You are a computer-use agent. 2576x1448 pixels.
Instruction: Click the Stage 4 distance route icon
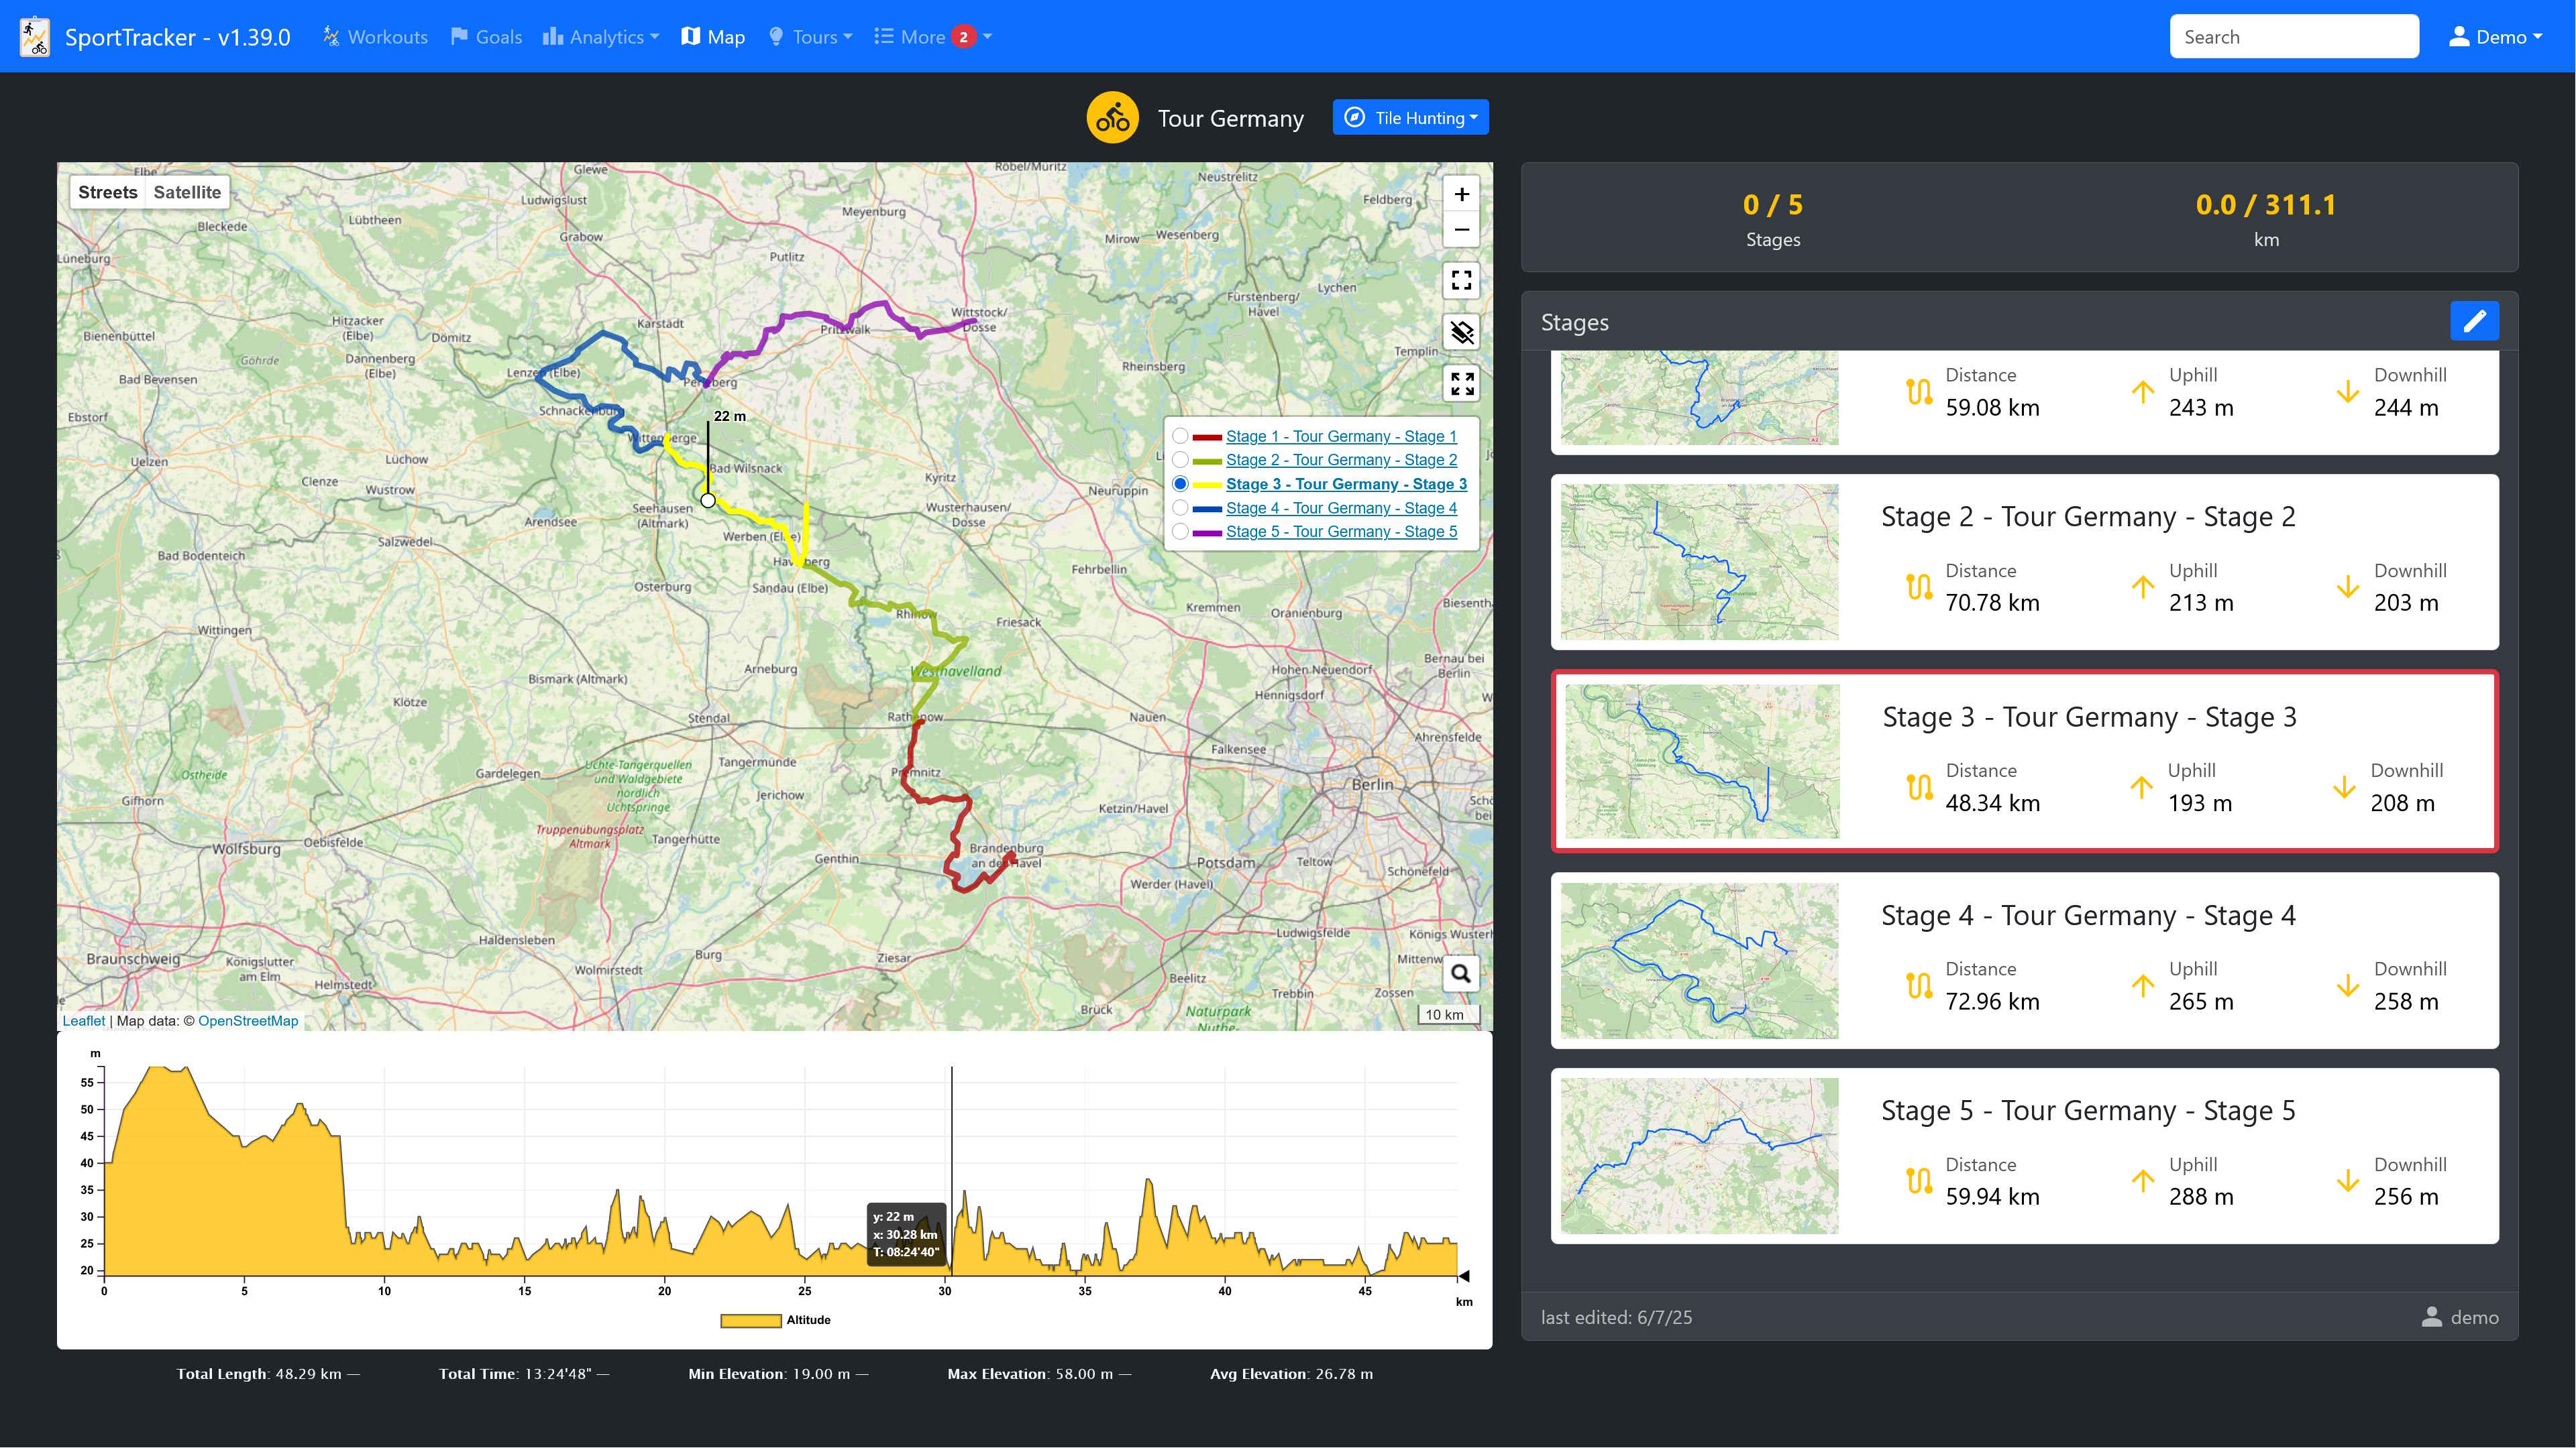pyautogui.click(x=1918, y=985)
